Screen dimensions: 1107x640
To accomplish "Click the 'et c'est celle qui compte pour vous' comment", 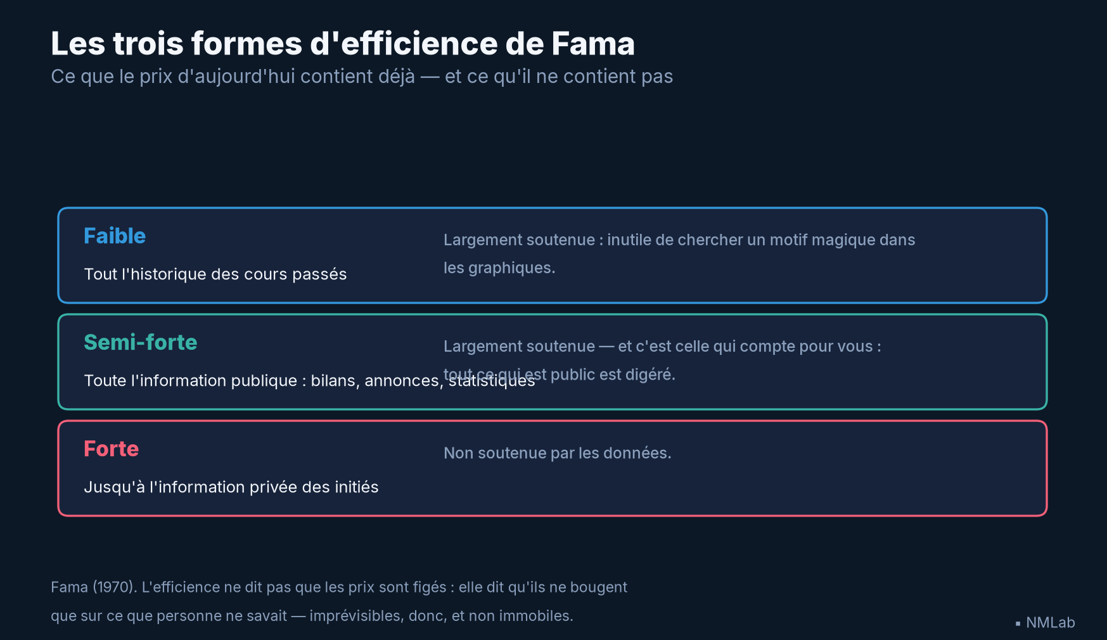I will pyautogui.click(x=662, y=347).
